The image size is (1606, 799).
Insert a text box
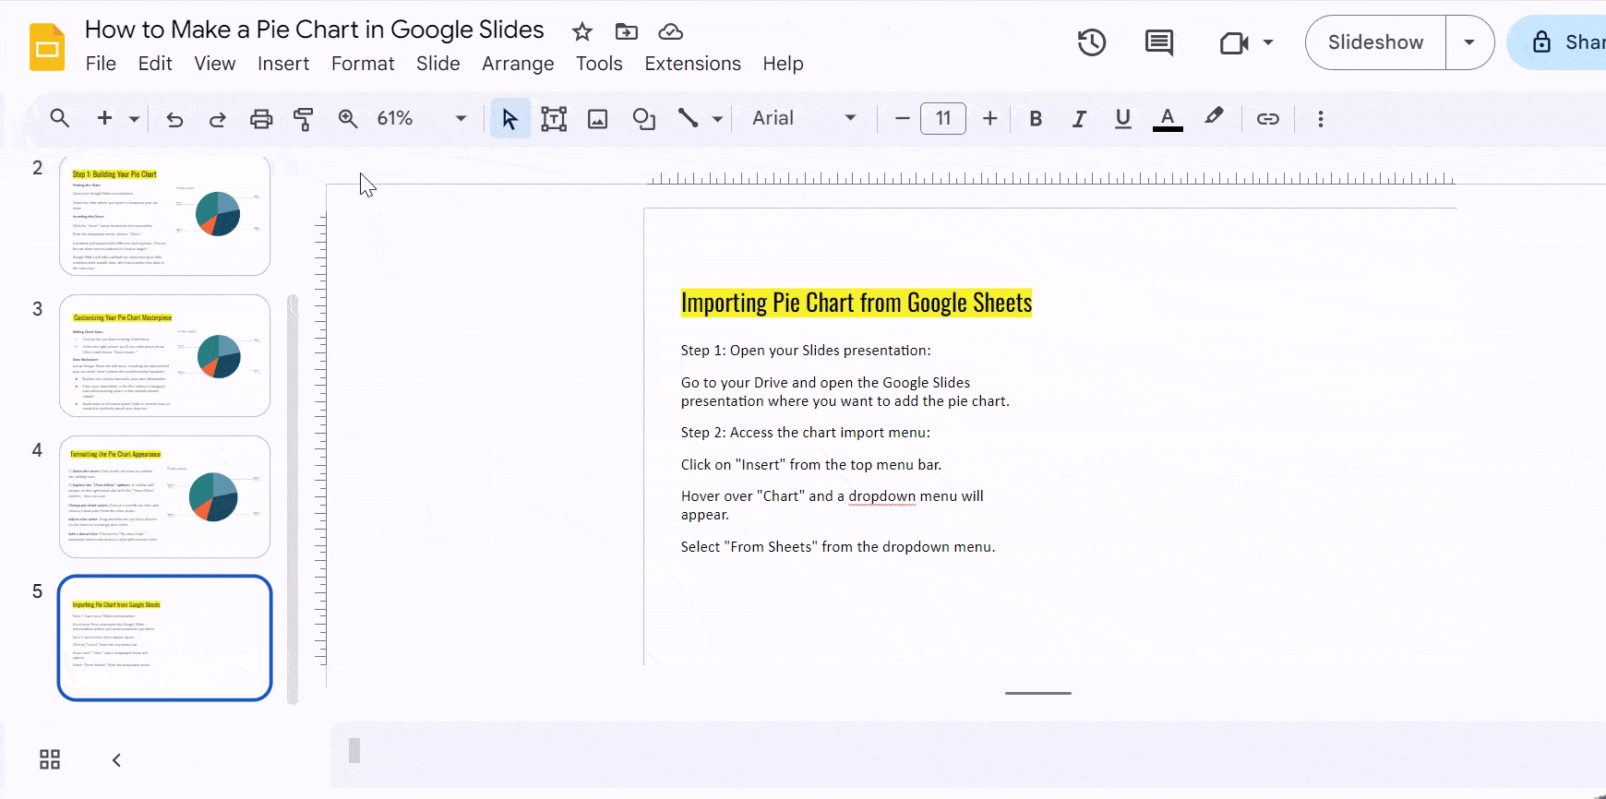point(554,118)
